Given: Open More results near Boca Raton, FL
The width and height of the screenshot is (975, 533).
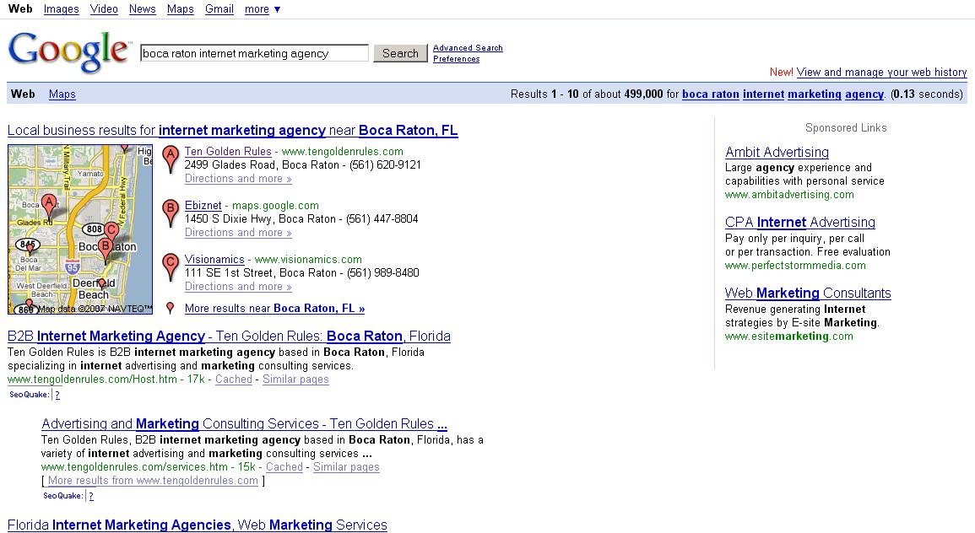Looking at the screenshot, I should pyautogui.click(x=275, y=308).
